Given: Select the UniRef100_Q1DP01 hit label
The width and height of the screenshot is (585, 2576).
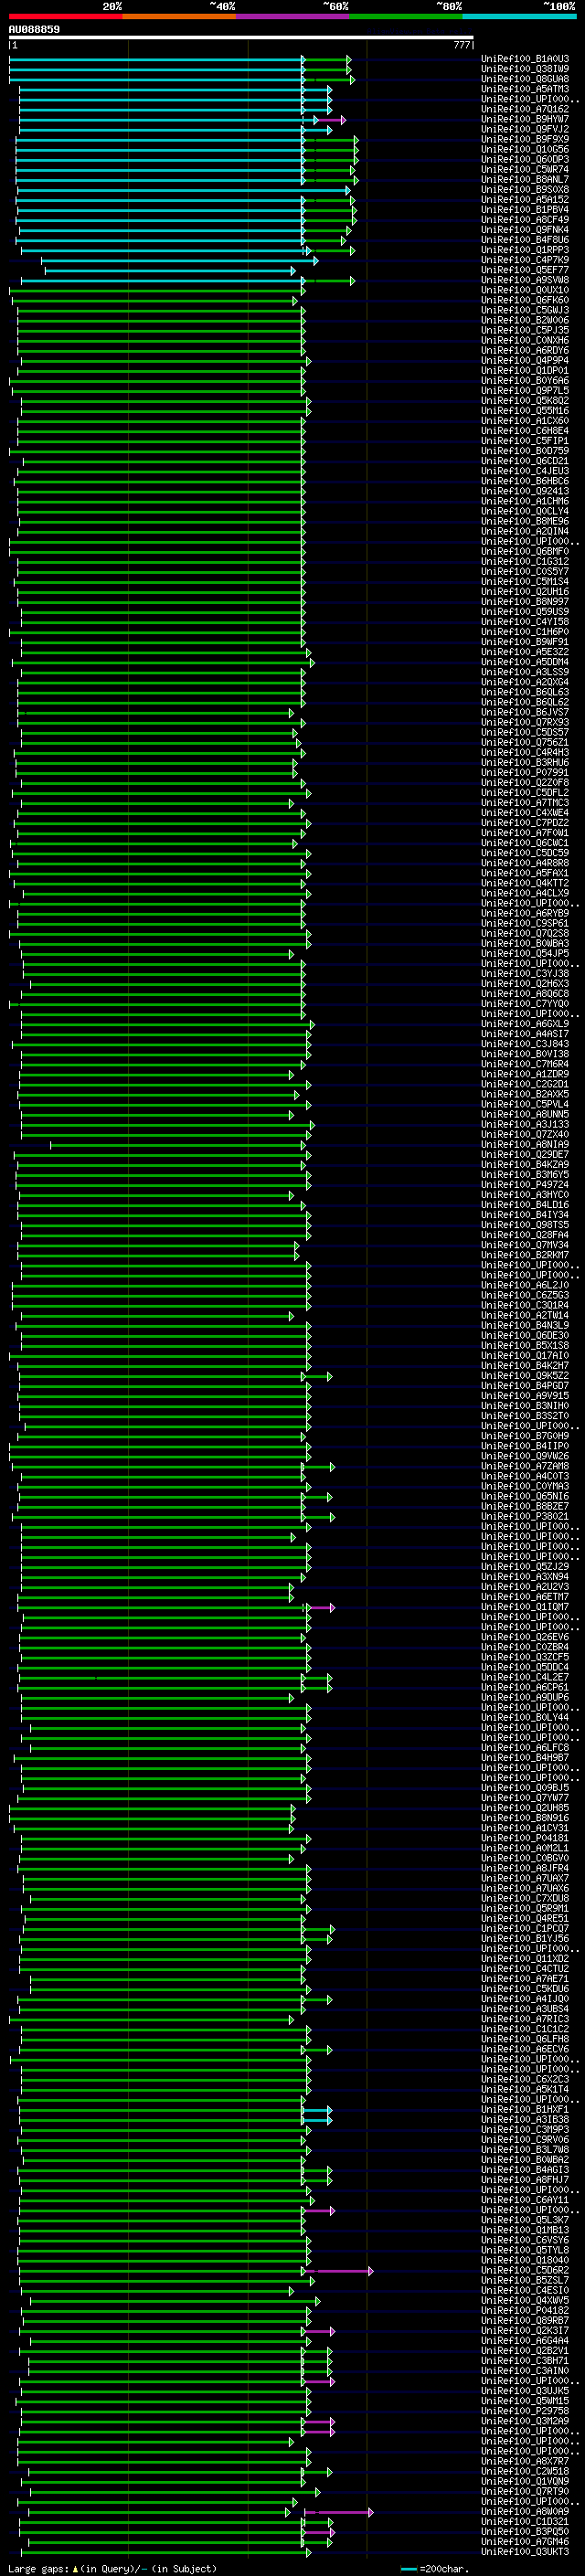Looking at the screenshot, I should click(x=525, y=370).
